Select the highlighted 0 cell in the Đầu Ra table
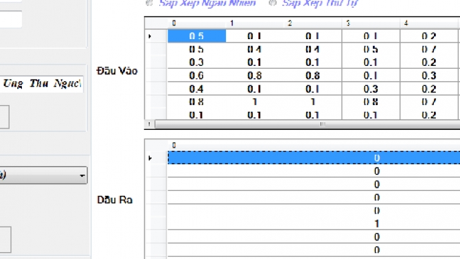The image size is (460, 259). (x=314, y=158)
